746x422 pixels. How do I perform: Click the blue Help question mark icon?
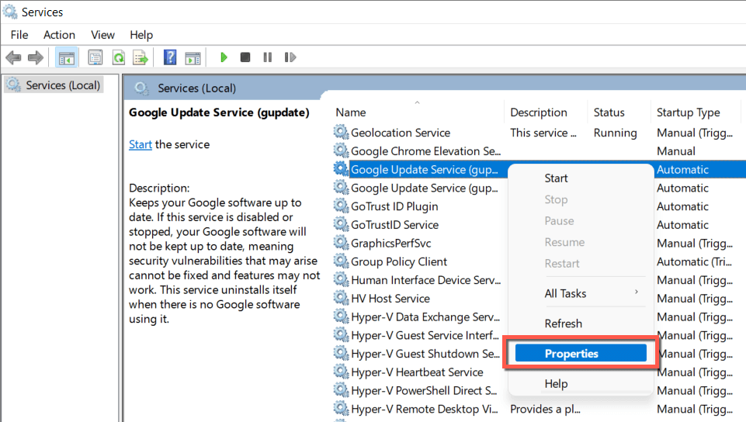pyautogui.click(x=170, y=57)
